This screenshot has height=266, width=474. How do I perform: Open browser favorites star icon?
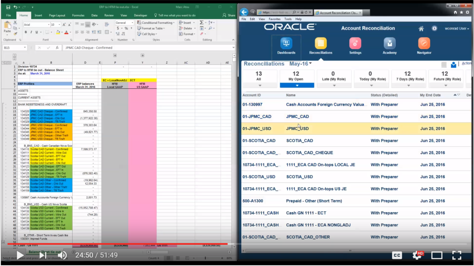pyautogui.click(x=461, y=12)
